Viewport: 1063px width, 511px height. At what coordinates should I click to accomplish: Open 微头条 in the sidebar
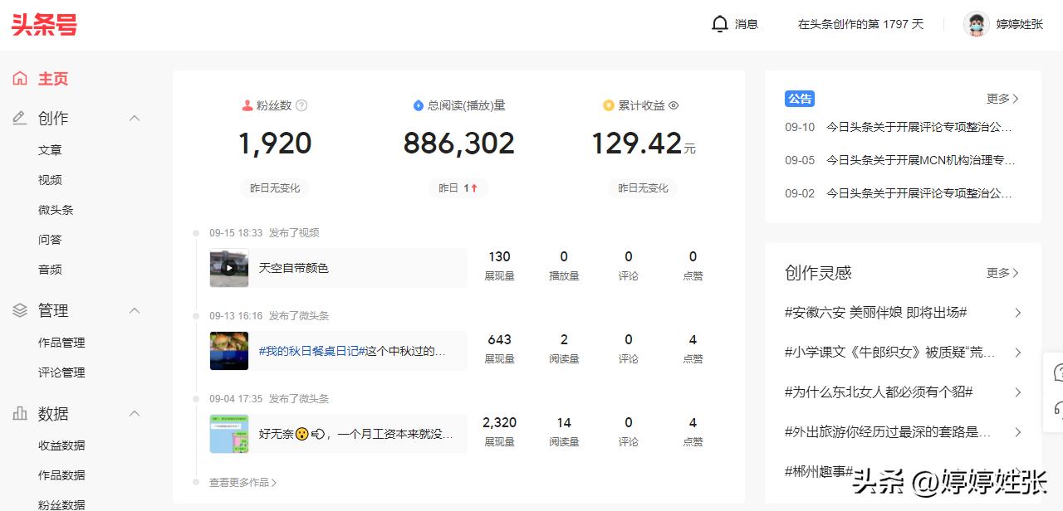coord(56,210)
